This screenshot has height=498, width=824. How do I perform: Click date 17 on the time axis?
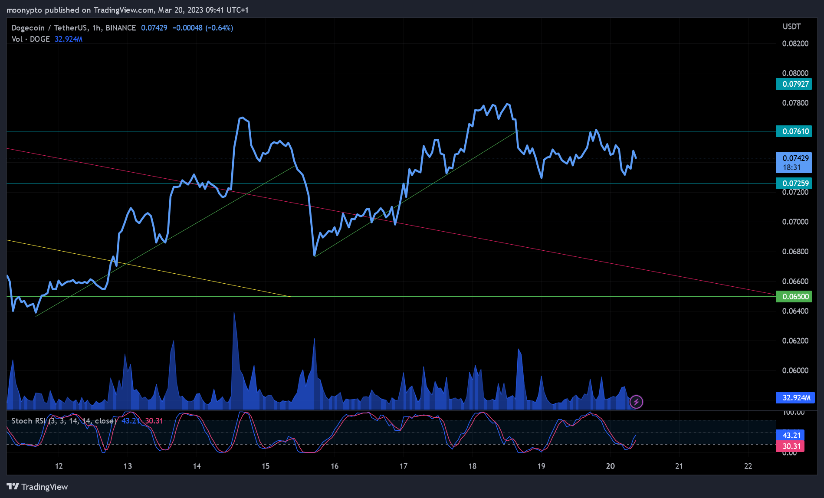coord(404,466)
